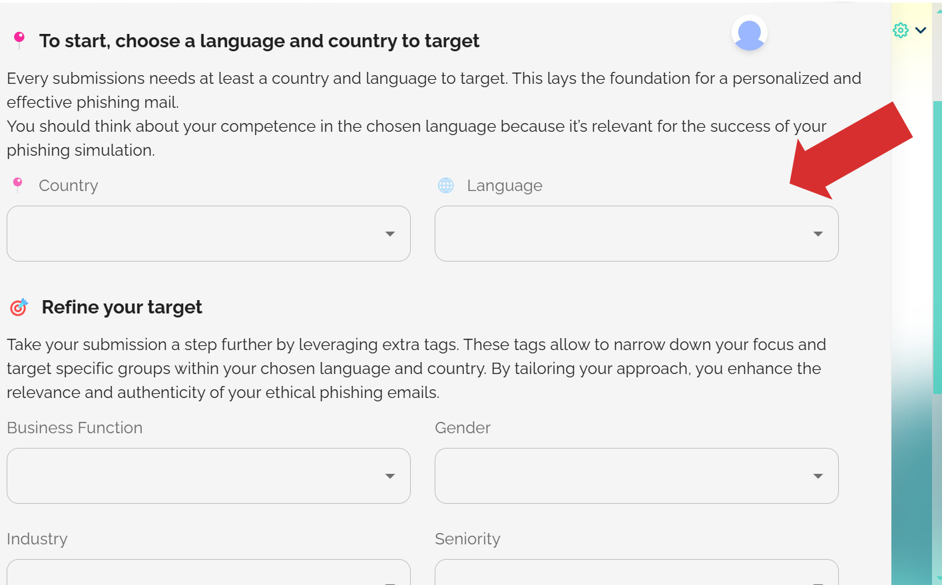
Task: Expand the Business Function dropdown
Action: click(208, 476)
